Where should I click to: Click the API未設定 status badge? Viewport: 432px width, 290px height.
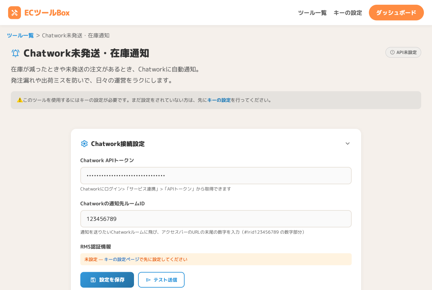click(403, 52)
